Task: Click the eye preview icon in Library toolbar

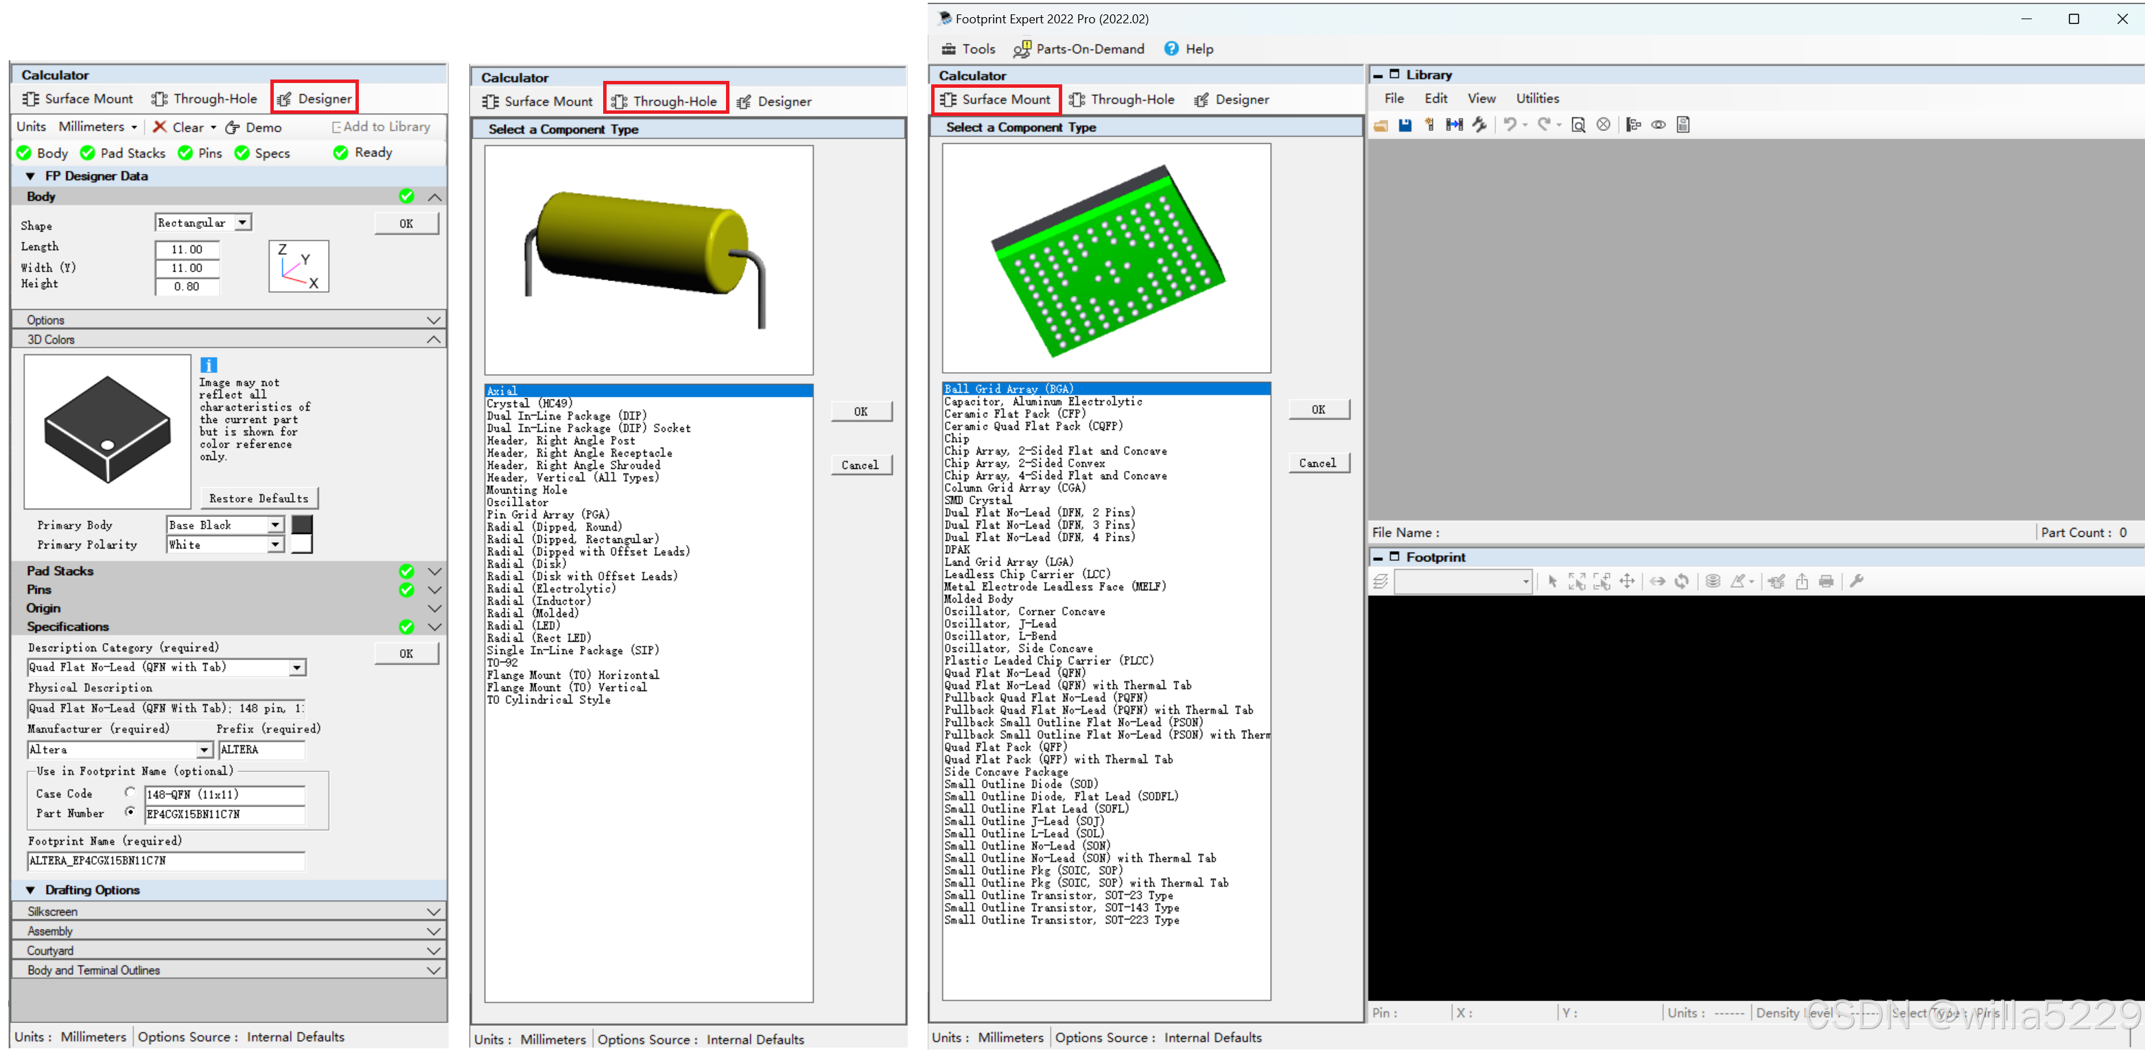Action: (x=1658, y=125)
